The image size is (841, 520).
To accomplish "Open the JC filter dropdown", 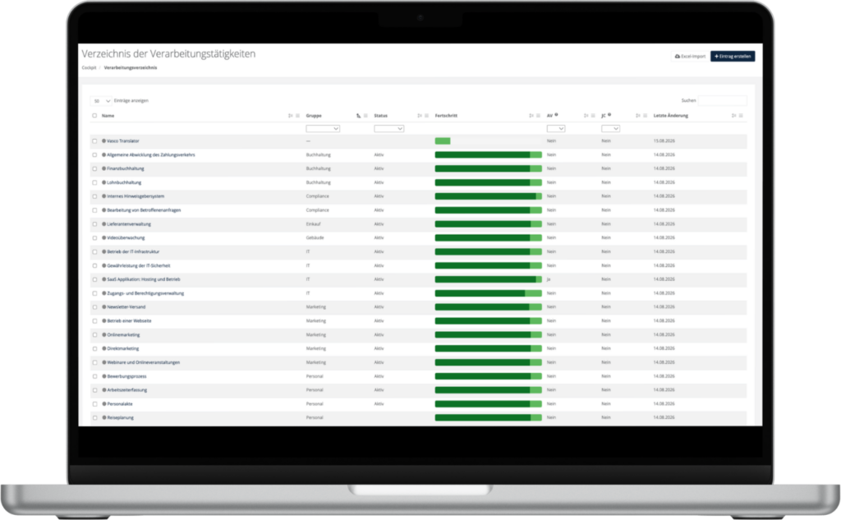I will coord(611,129).
